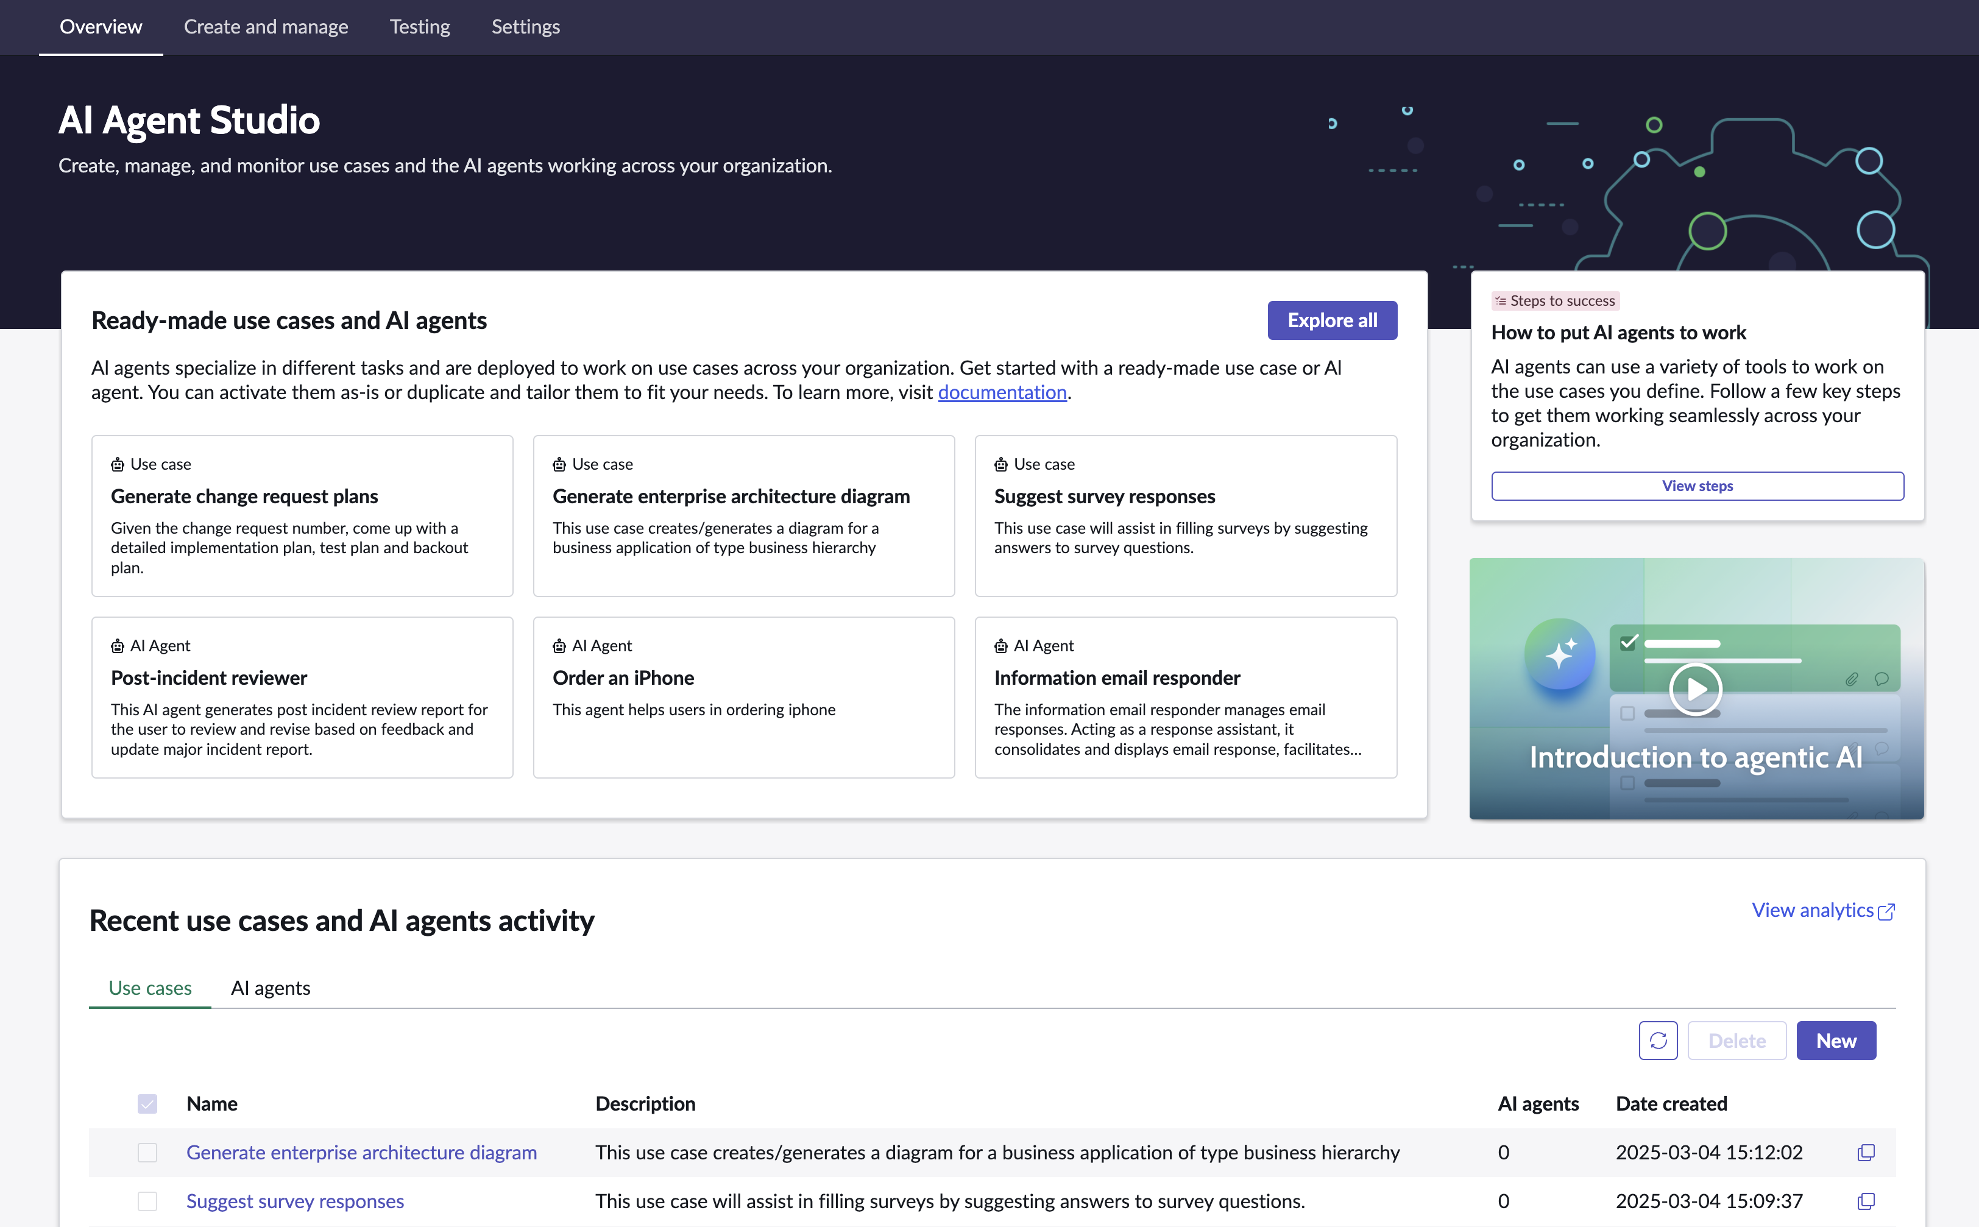This screenshot has height=1227, width=1979.
Task: Check the Suggest survey responses row checkbox
Action: (147, 1201)
